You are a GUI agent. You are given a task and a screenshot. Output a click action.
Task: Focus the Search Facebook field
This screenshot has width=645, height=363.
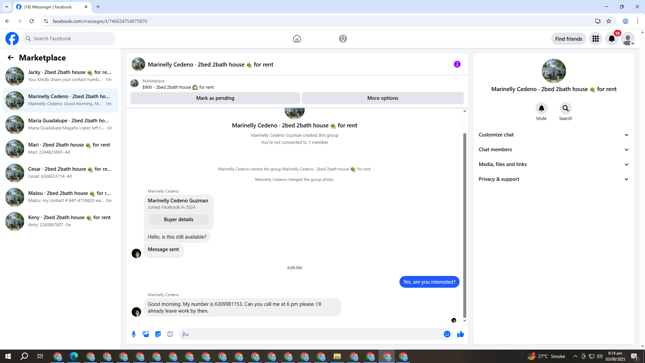[x=69, y=39]
